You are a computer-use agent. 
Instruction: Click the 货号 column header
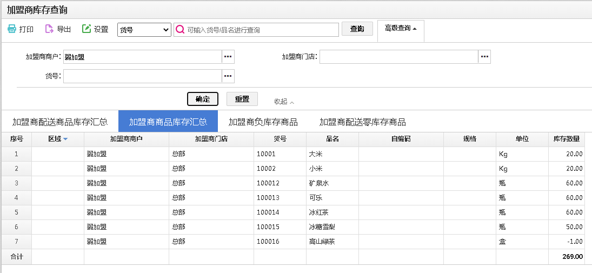(x=280, y=139)
